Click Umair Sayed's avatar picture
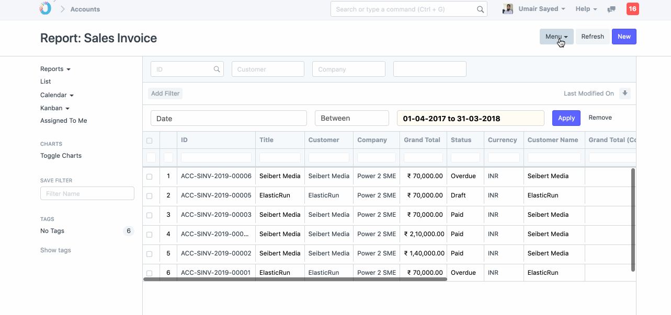671x315 pixels. 507,9
